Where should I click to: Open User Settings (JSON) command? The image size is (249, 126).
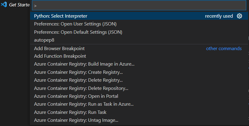pos(75,24)
